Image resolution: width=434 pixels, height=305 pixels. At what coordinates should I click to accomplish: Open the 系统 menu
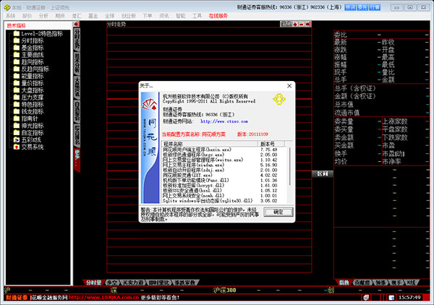11,16
